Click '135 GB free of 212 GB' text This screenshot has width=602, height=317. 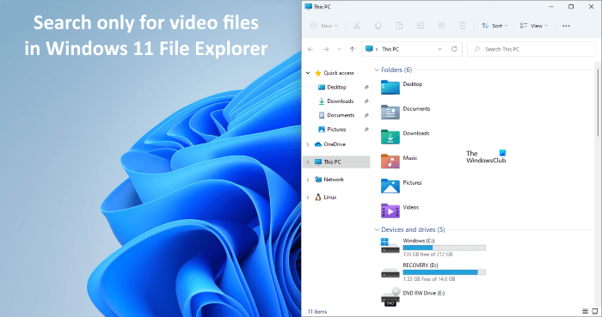(x=427, y=254)
